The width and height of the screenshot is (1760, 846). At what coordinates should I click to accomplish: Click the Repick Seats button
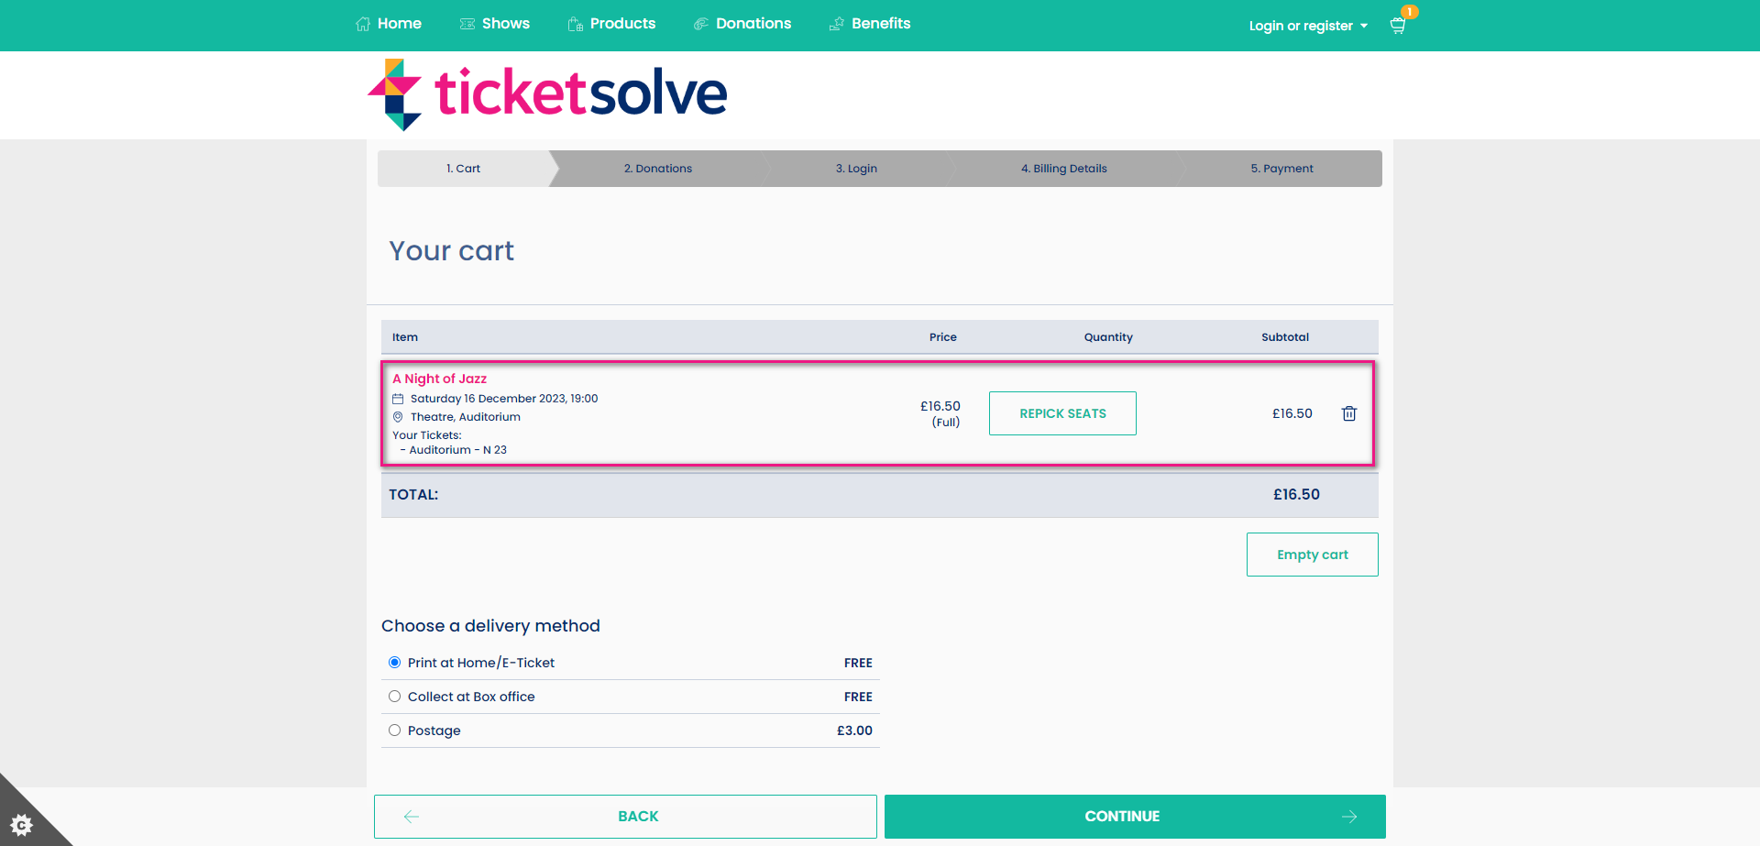coord(1061,413)
